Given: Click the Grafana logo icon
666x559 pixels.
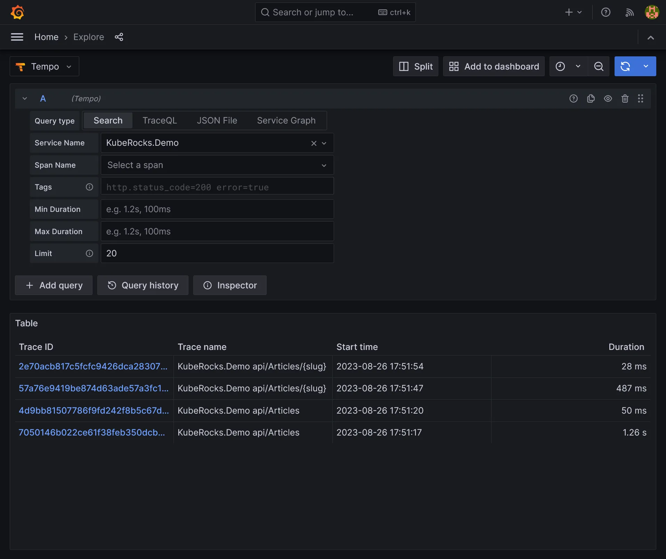Looking at the screenshot, I should click(17, 13).
